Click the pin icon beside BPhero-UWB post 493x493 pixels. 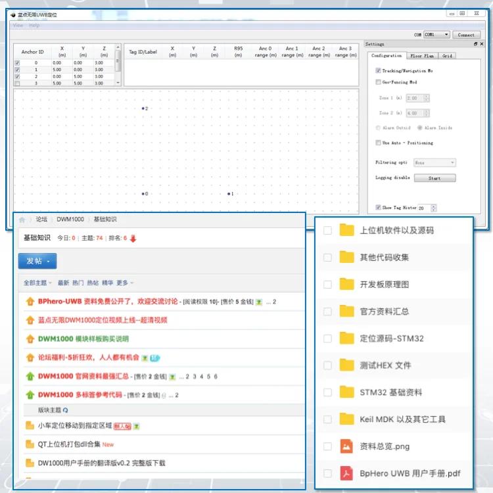coord(30,302)
